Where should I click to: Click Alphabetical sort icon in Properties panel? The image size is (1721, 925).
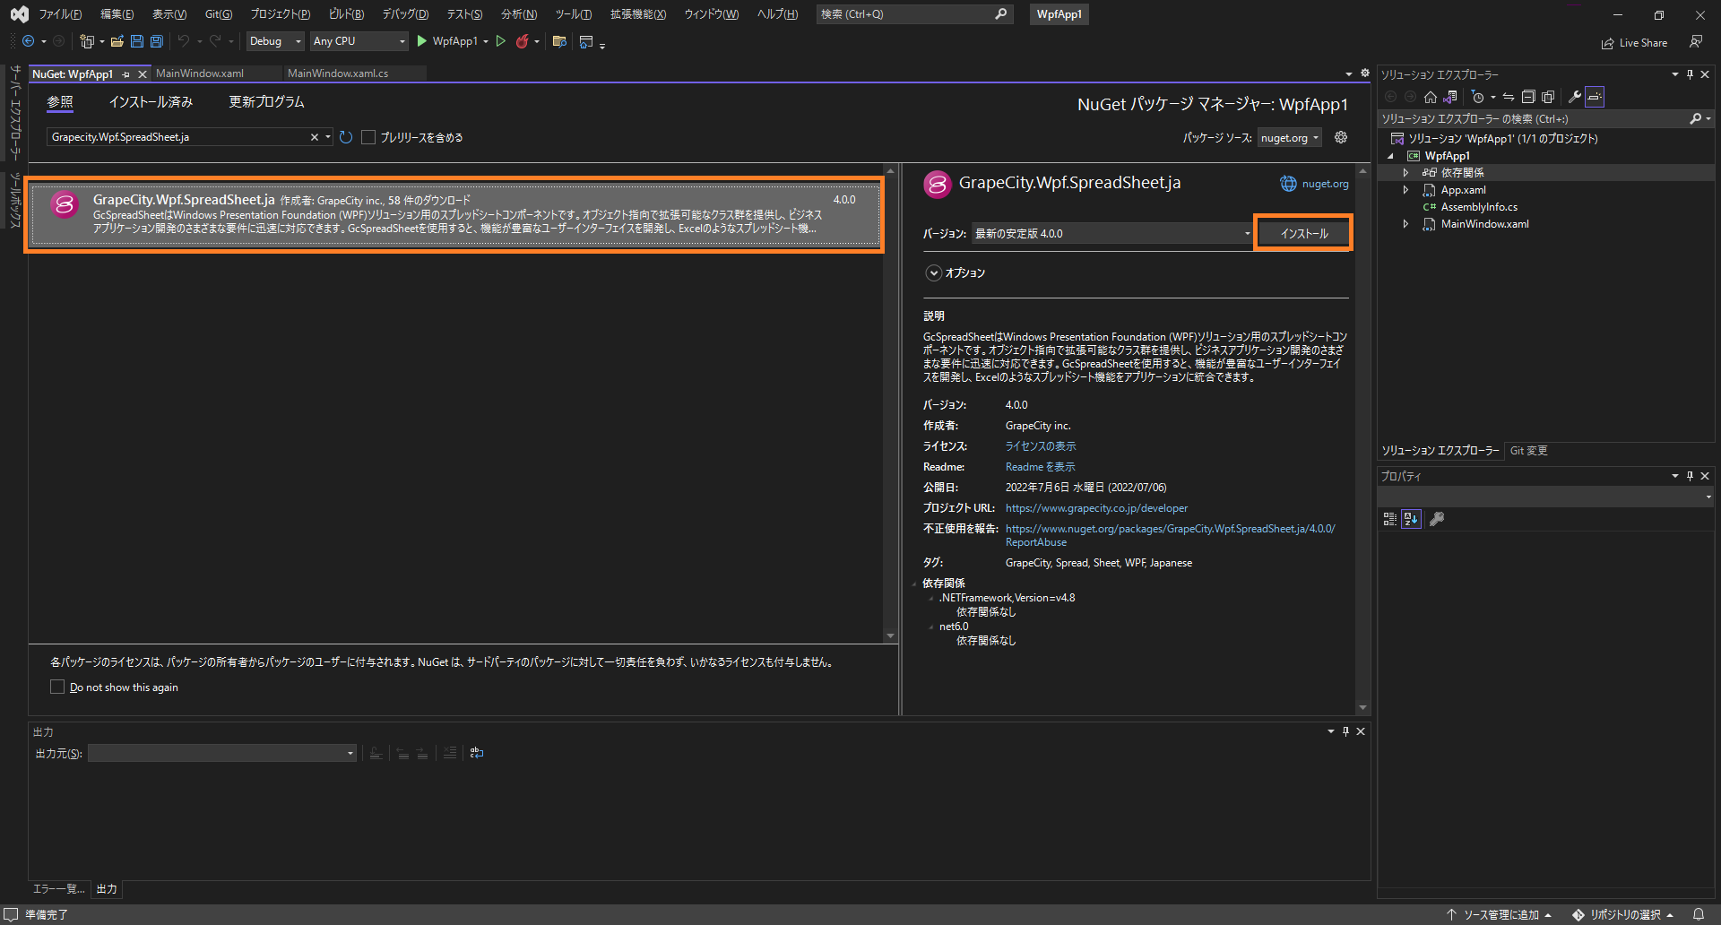tap(1411, 519)
